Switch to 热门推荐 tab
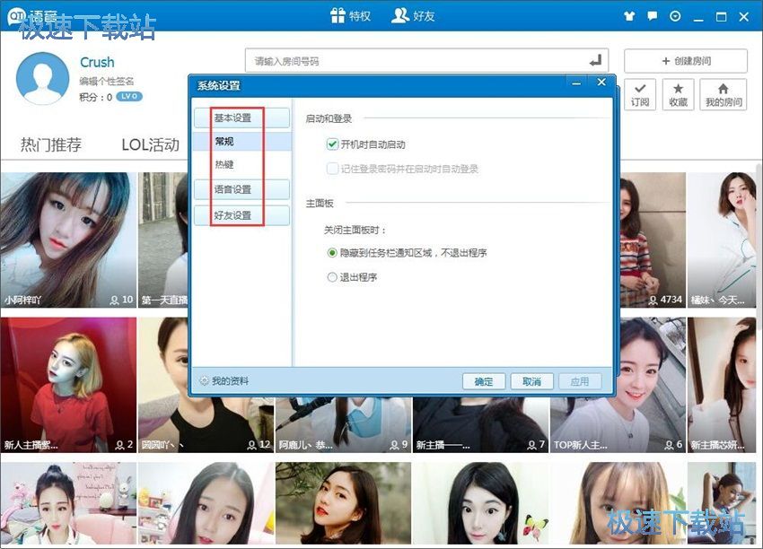This screenshot has width=763, height=549. click(51, 144)
